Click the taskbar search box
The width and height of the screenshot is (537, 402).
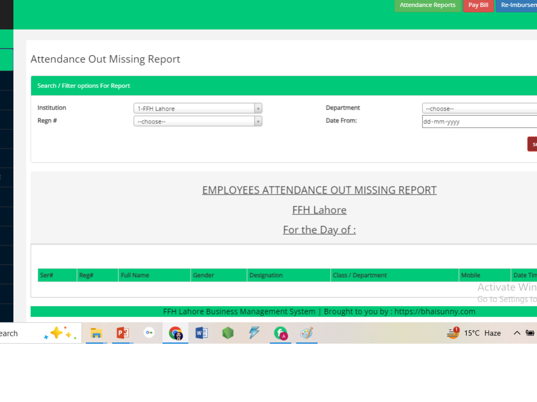[41, 333]
